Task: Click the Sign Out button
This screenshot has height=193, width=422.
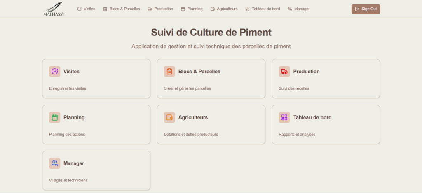Action: point(366,9)
